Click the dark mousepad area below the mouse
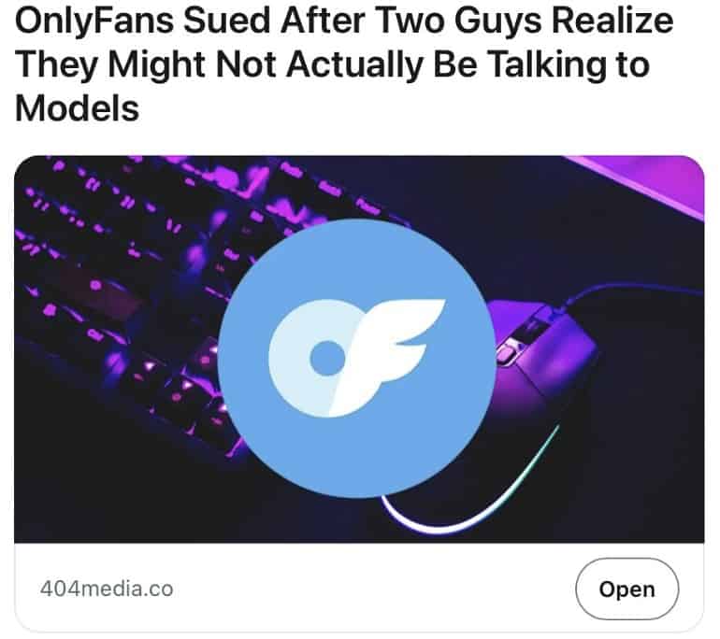Viewport: 720px width, 639px height. coord(620,482)
